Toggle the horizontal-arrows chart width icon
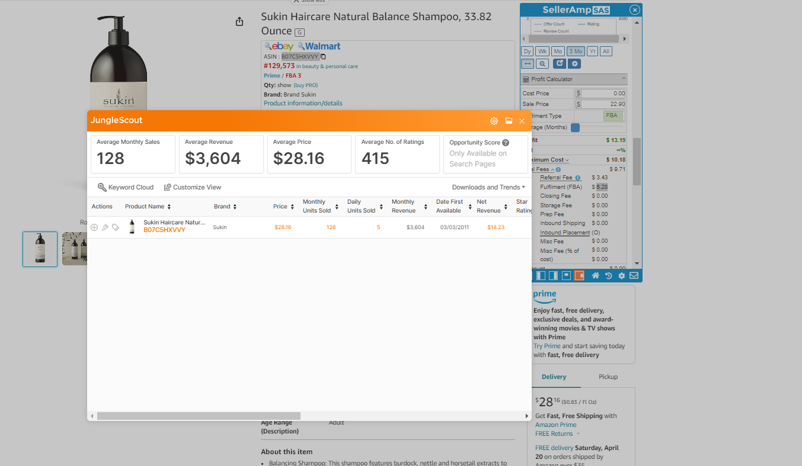The image size is (802, 466). [x=528, y=64]
